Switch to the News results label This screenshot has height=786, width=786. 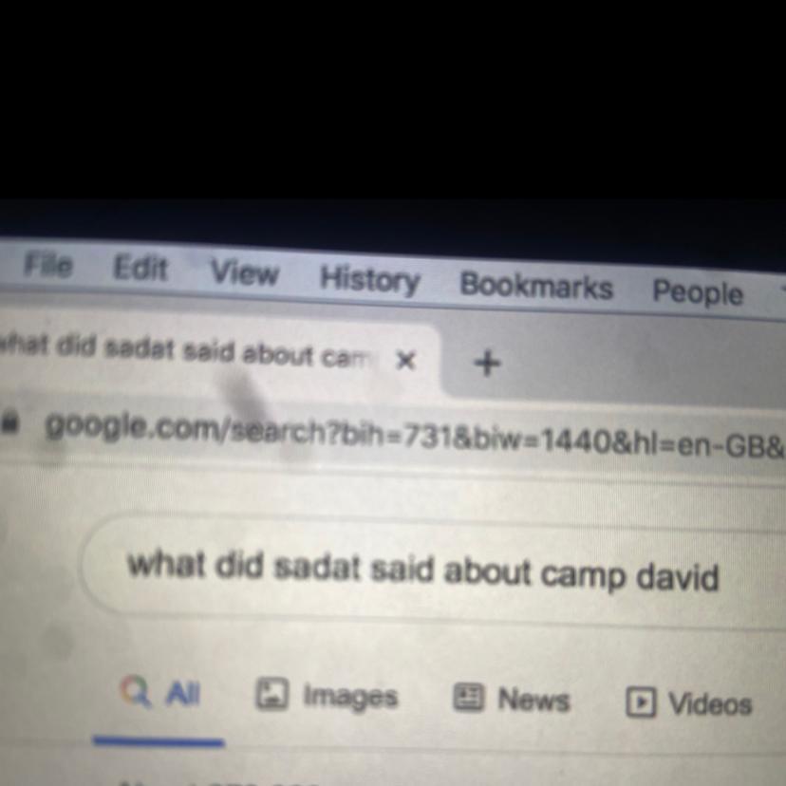click(533, 700)
